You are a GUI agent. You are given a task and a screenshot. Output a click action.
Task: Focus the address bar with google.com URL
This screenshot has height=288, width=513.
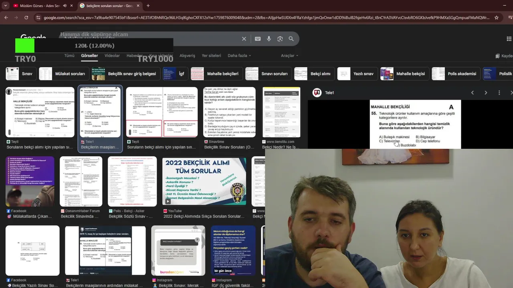tap(267, 18)
